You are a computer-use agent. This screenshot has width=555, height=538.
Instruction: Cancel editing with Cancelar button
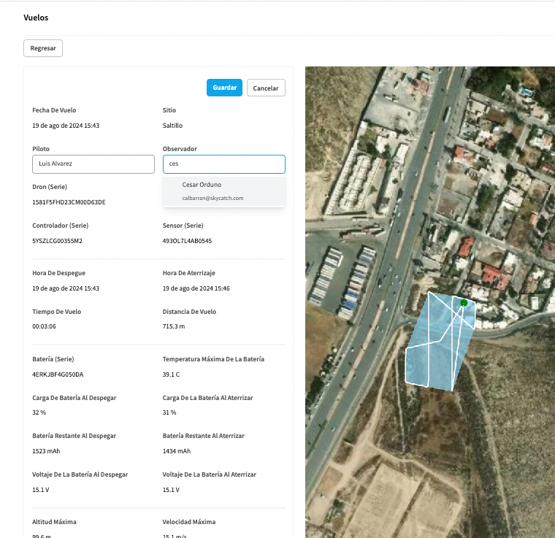[266, 88]
